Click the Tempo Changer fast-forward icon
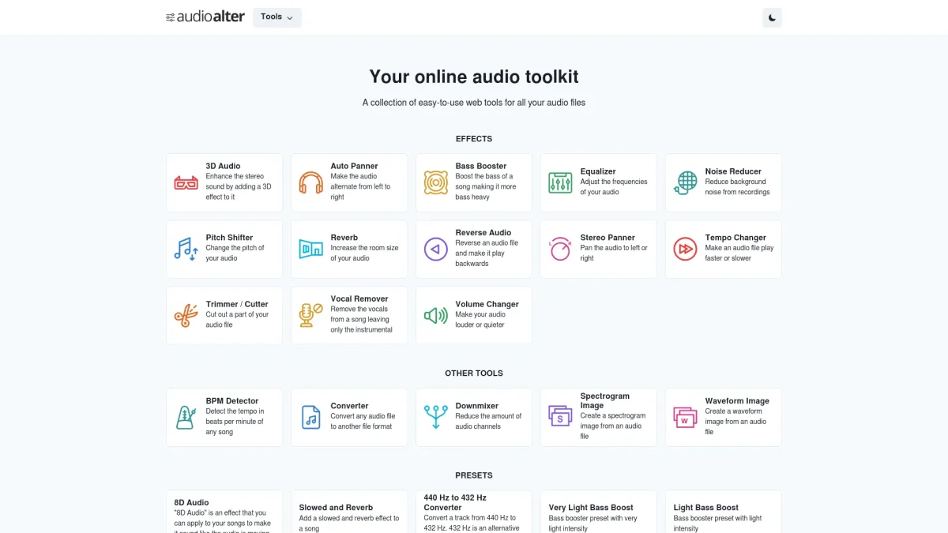Image resolution: width=948 pixels, height=533 pixels. click(685, 250)
